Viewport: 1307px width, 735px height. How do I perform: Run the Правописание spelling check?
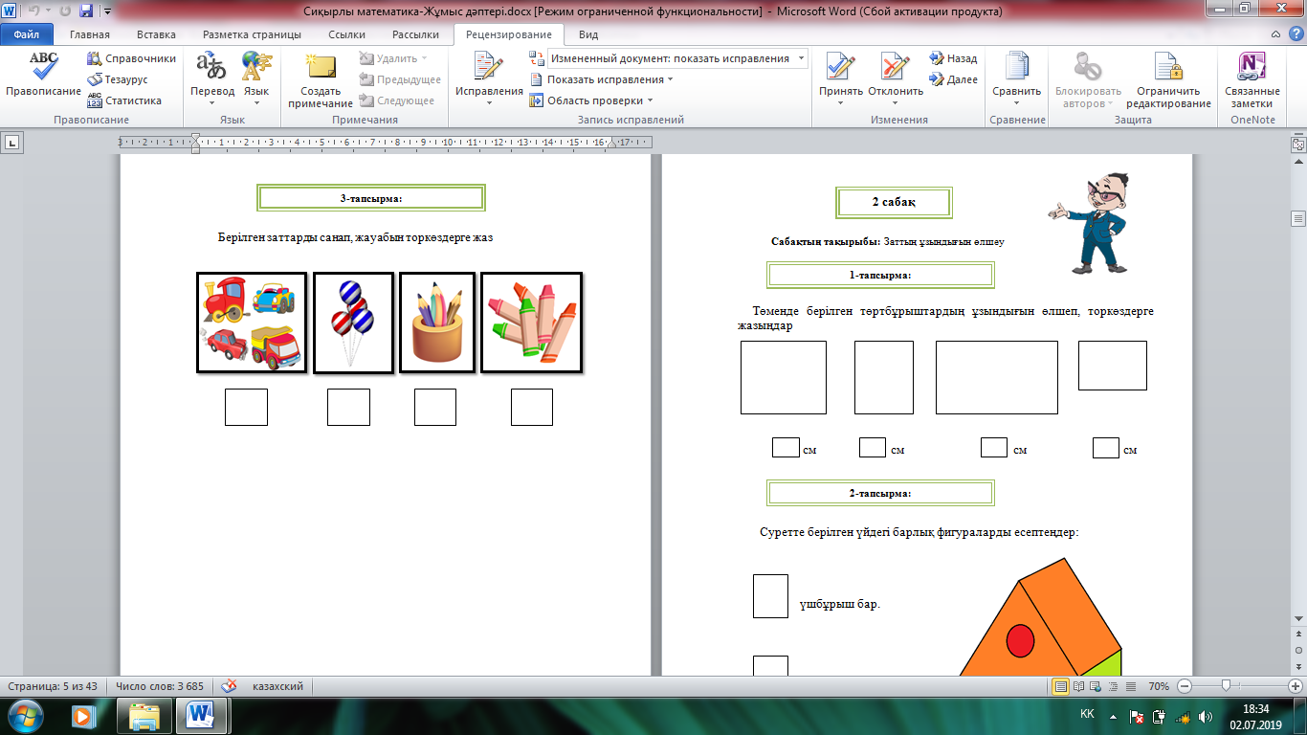pyautogui.click(x=43, y=75)
